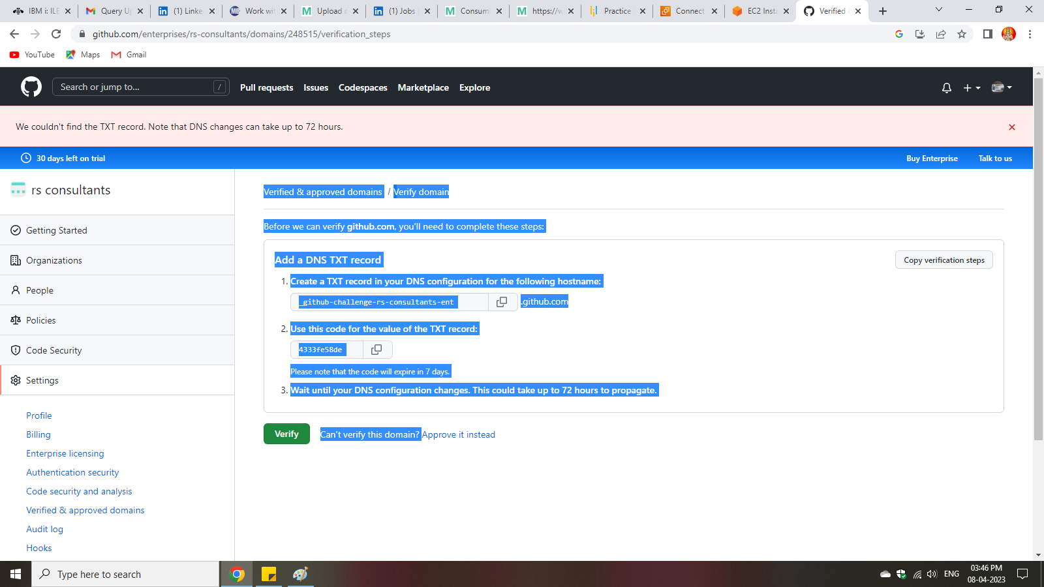Click the Settings gear in the sidebar
1044x587 pixels.
pos(16,380)
